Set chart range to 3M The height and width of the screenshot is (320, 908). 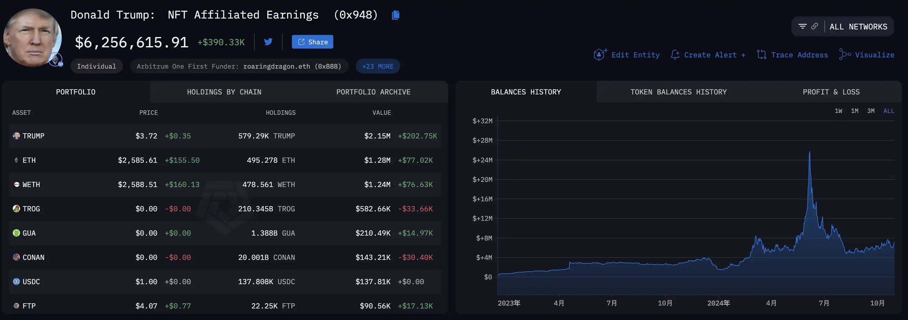click(871, 111)
